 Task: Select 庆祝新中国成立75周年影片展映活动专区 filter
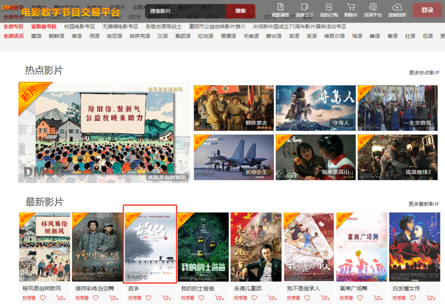(300, 27)
